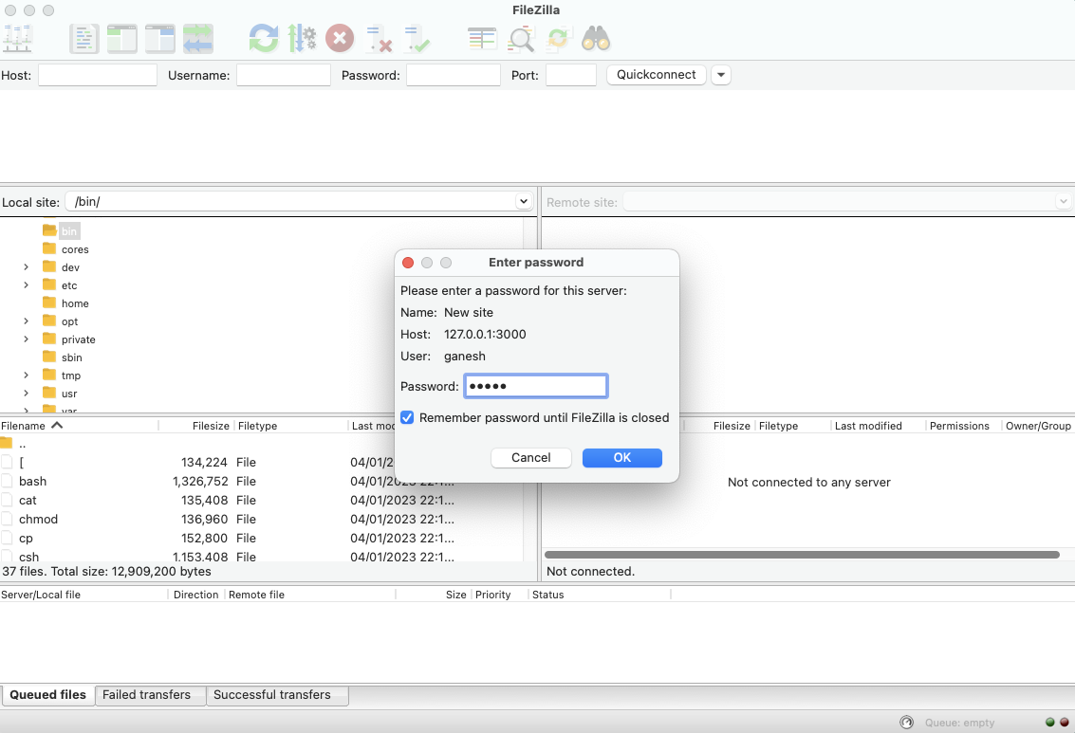Click the queue Remote file column header
Screen dimensions: 1075x733
[310, 595]
